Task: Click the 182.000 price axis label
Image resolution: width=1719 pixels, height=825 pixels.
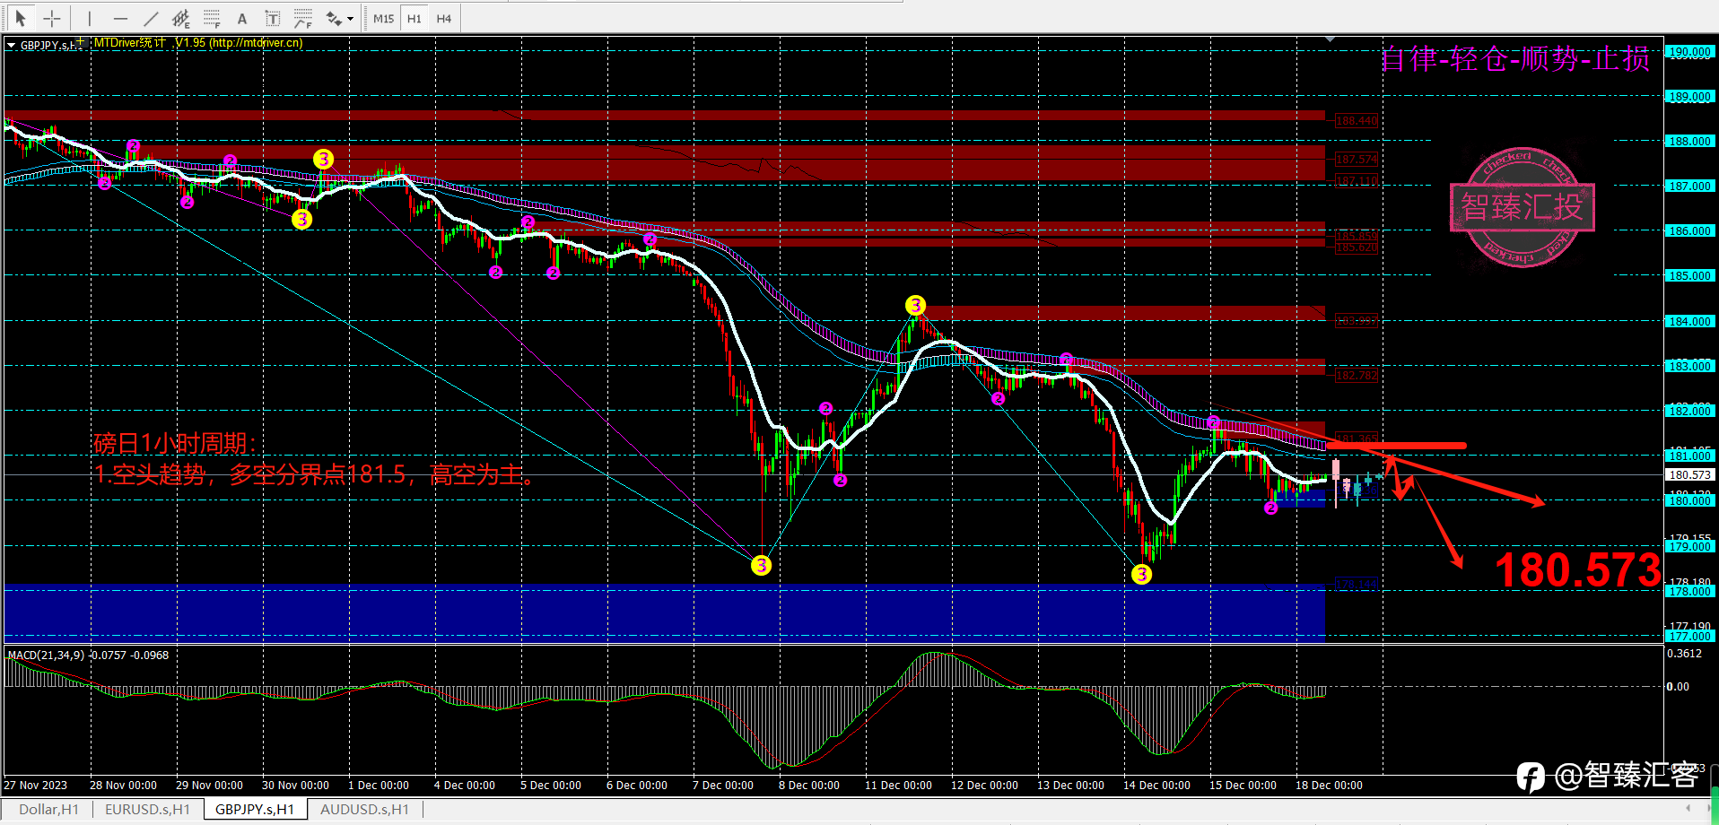Action: click(1689, 411)
